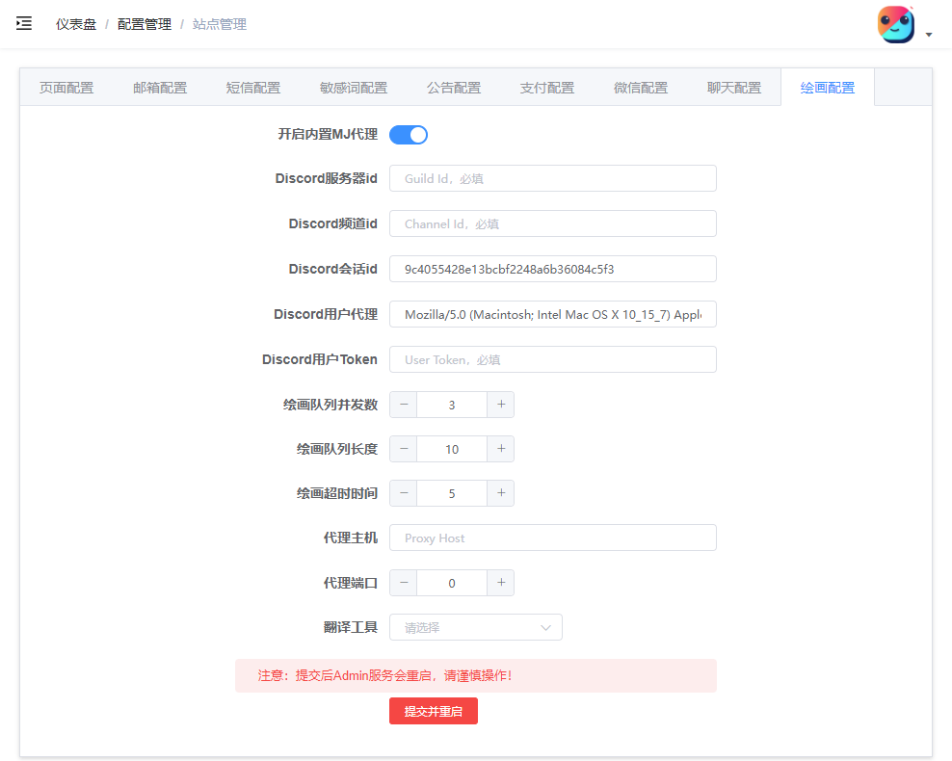Select the 支付配置 tab
Viewport: 952px width, 761px height.
(547, 88)
